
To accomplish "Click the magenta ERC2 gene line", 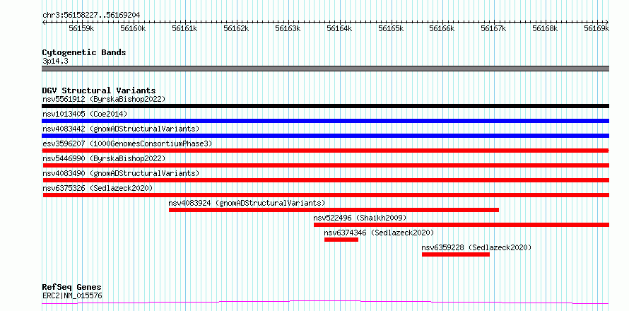I will pos(326,303).
